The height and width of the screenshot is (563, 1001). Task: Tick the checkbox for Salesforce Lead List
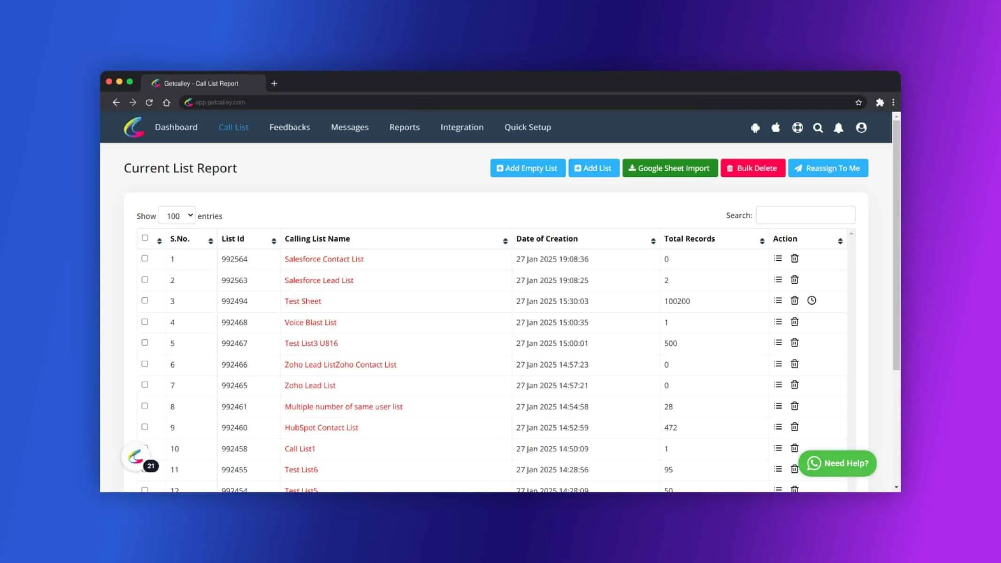[145, 280]
